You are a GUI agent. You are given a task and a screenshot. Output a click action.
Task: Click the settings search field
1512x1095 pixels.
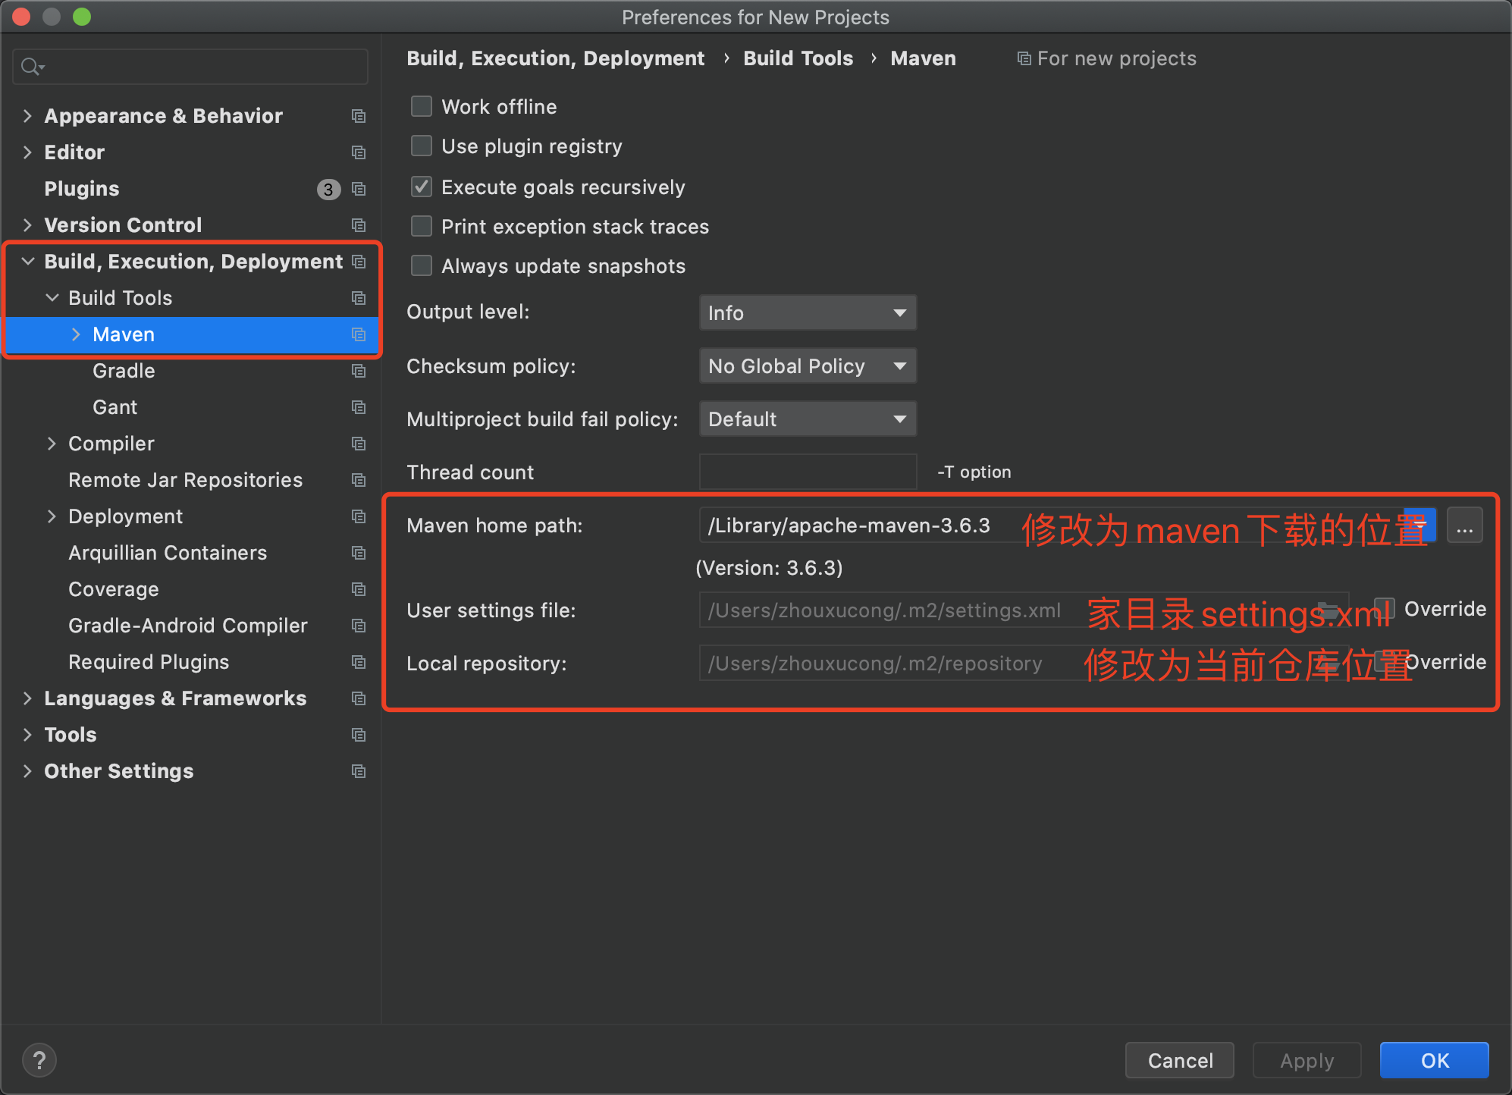(190, 67)
